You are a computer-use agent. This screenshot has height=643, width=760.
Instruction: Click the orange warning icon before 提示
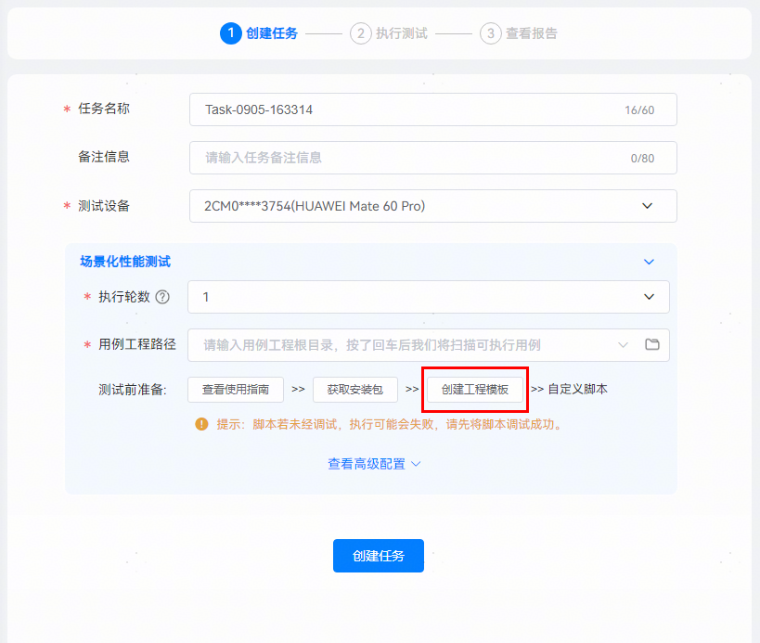point(201,424)
